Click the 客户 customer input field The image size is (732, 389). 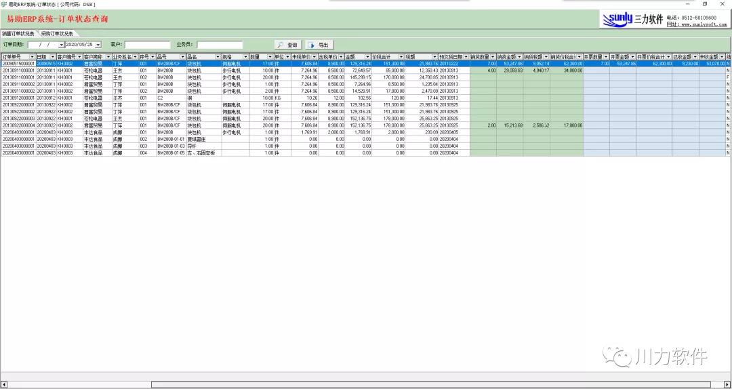click(147, 45)
